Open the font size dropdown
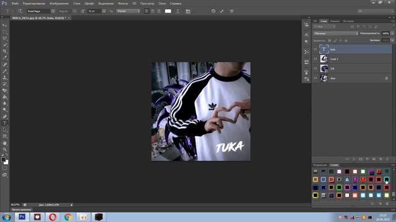396x222 pixels. (104, 11)
